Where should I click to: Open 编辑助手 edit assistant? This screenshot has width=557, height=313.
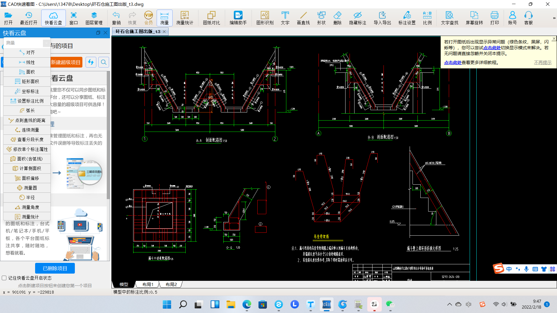pyautogui.click(x=238, y=18)
